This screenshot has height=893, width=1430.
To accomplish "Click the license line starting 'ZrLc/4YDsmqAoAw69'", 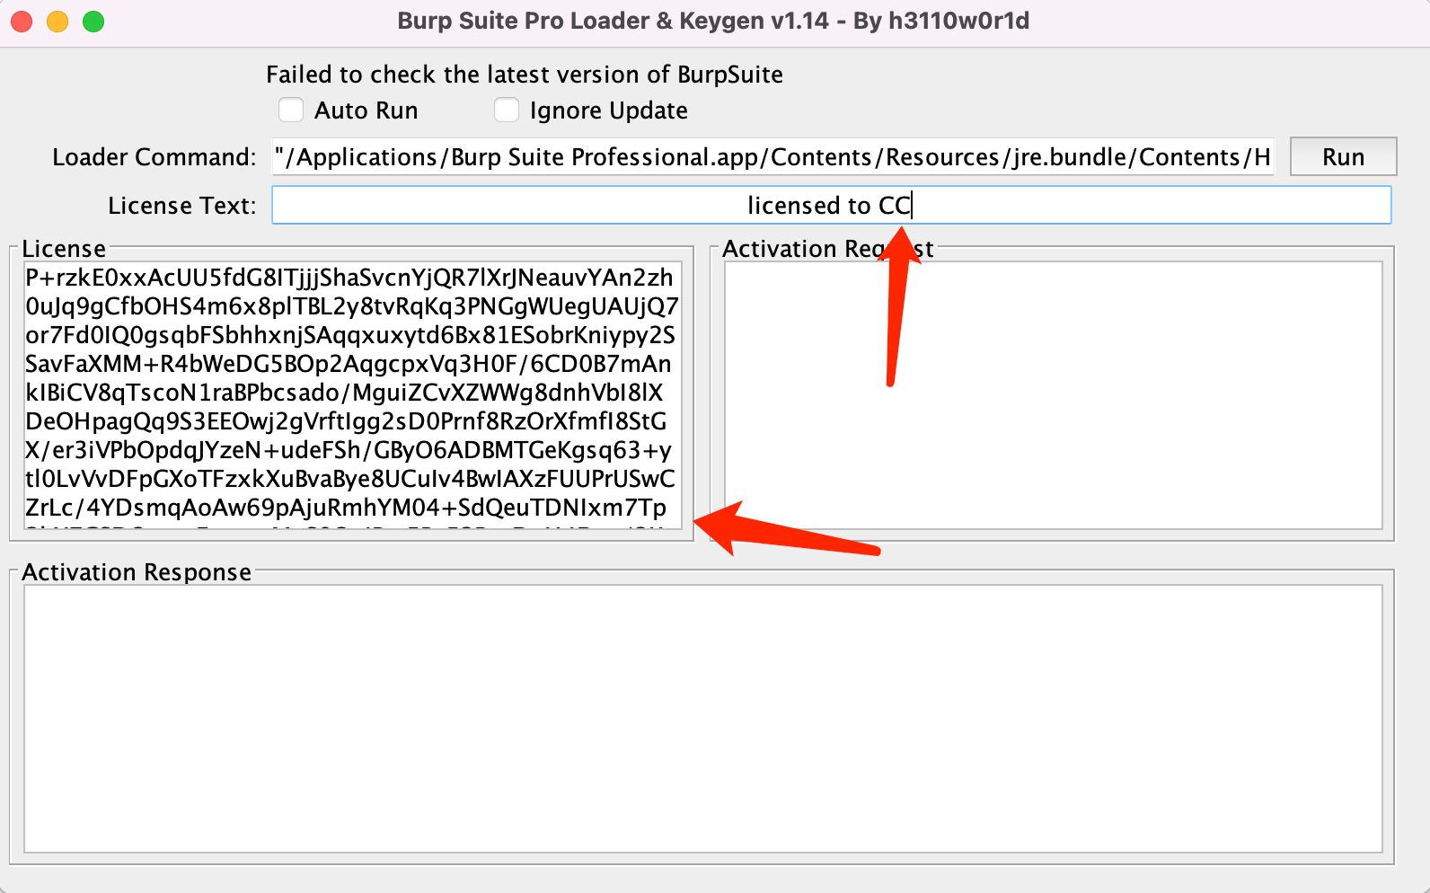I will click(x=346, y=508).
